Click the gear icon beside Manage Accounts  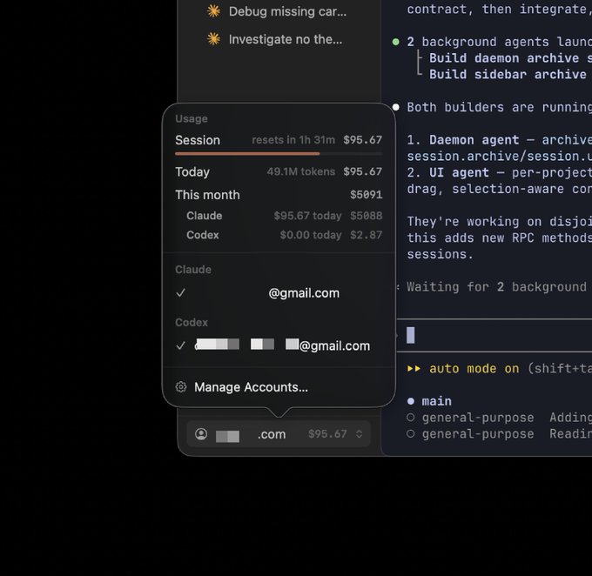(181, 387)
